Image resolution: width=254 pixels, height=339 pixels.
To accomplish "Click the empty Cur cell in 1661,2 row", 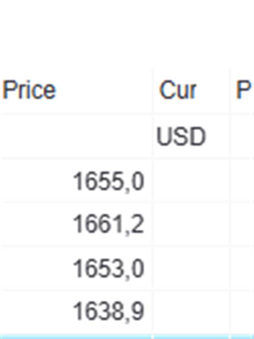I will point(191,225).
